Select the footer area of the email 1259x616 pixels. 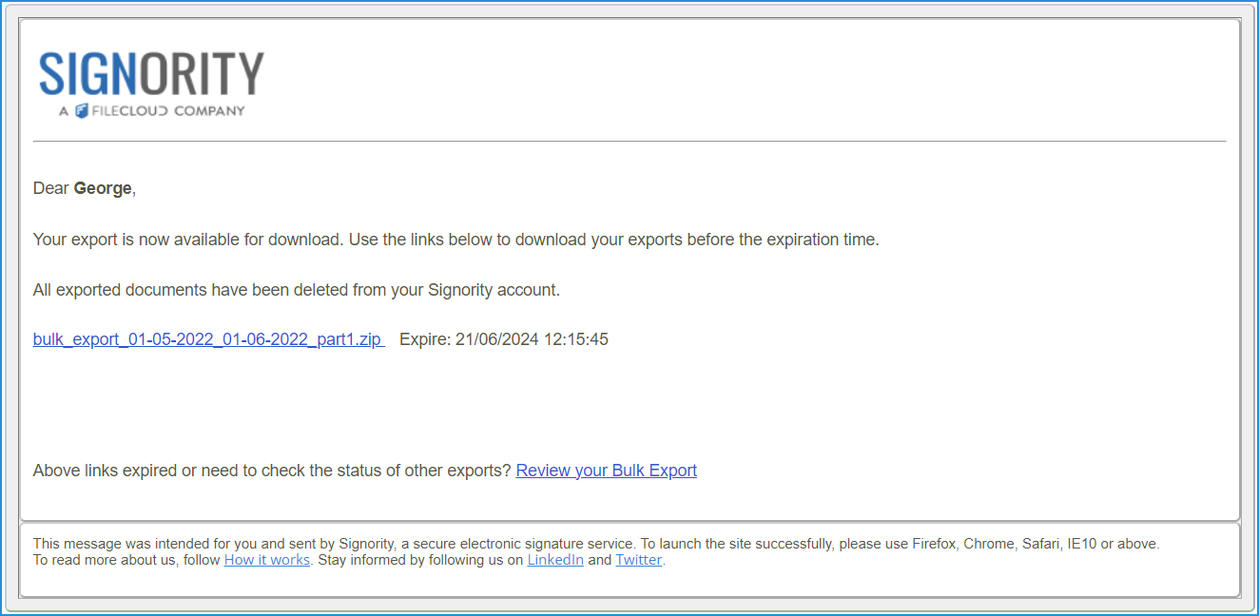point(629,551)
